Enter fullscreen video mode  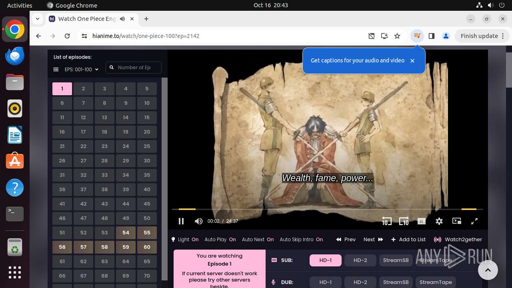pos(474,221)
